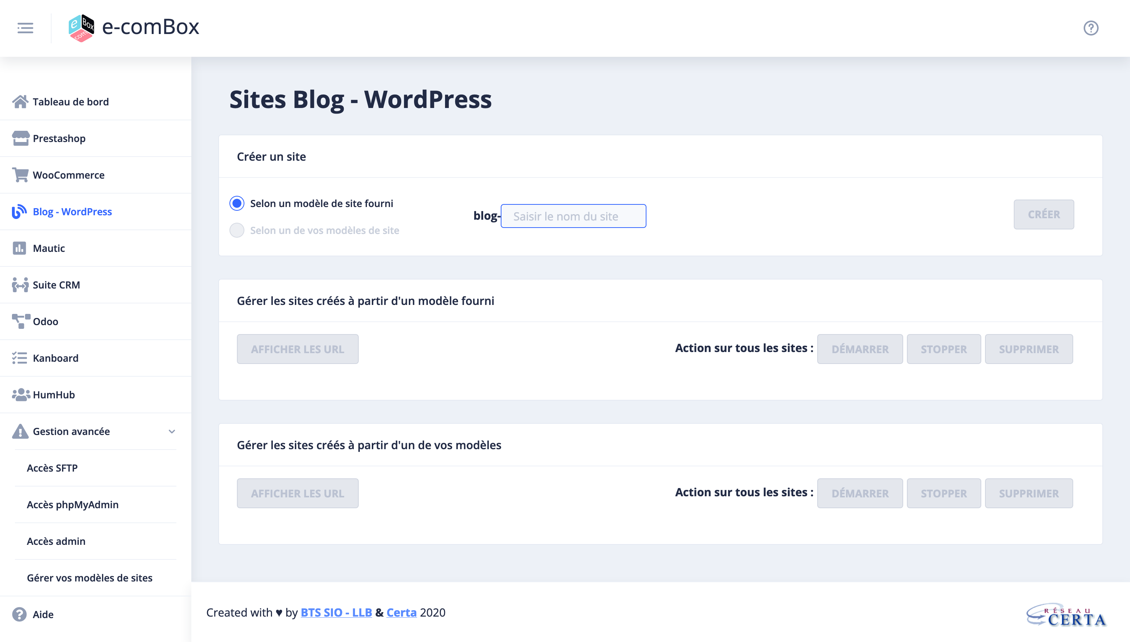
Task: Toggle the hamburger sidebar menu icon
Action: (x=25, y=28)
